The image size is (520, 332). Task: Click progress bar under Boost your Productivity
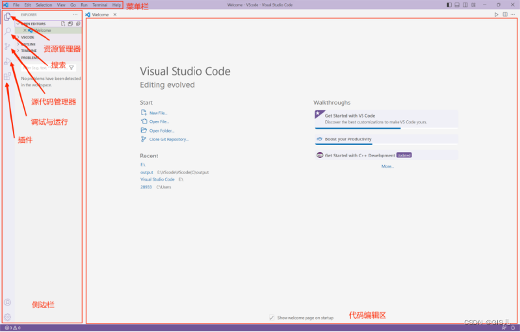click(386, 144)
